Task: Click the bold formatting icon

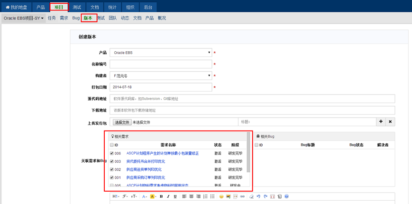Action: point(161,196)
